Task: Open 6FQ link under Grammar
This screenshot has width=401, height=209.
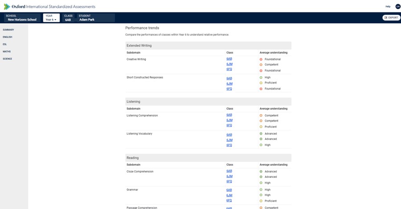Action: (x=229, y=201)
